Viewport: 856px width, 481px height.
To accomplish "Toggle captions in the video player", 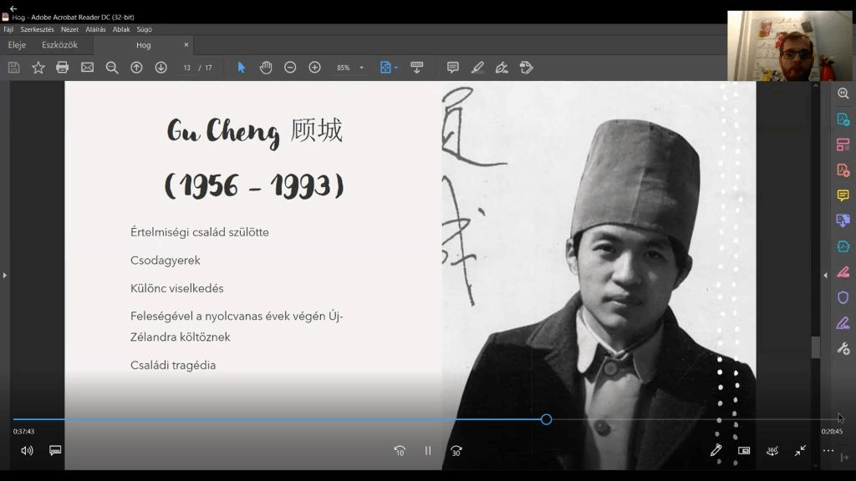I will click(55, 450).
